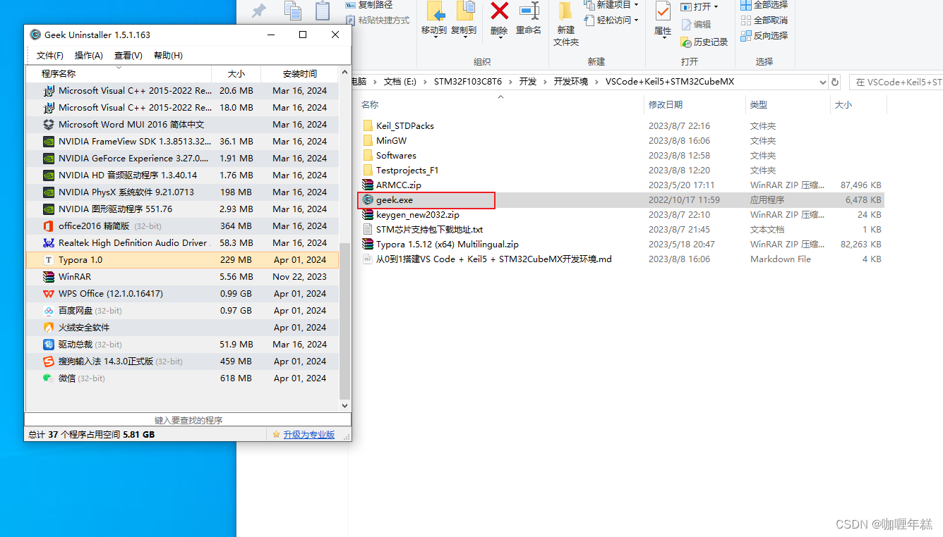
Task: Select the Typora 1.0 icon
Action: pos(49,260)
